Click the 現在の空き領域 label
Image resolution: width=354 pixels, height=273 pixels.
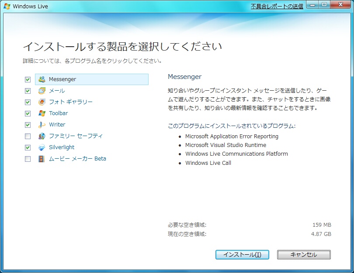[187, 234]
